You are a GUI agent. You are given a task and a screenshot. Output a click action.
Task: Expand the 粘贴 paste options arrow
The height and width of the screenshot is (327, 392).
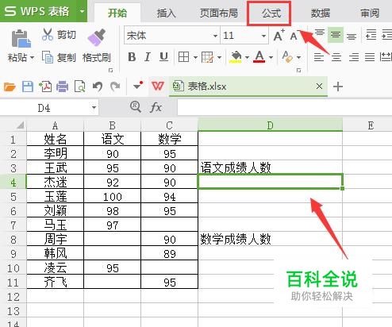(32, 57)
